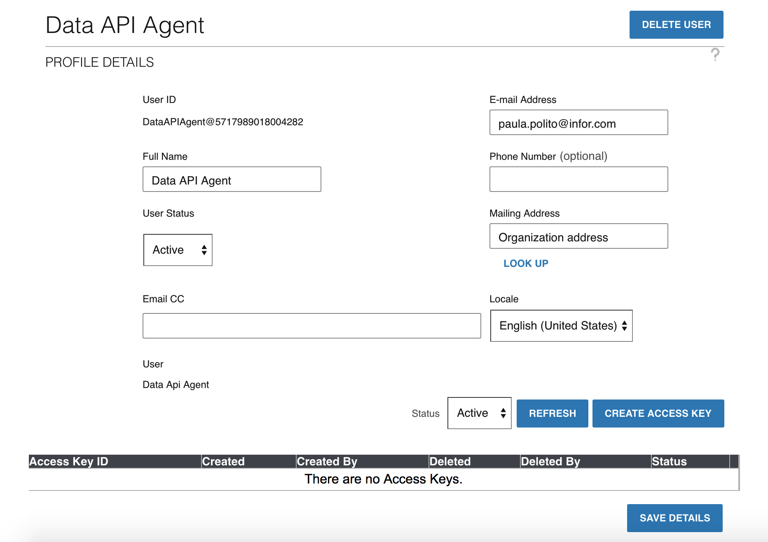Click the empty Phone Number field

point(578,179)
